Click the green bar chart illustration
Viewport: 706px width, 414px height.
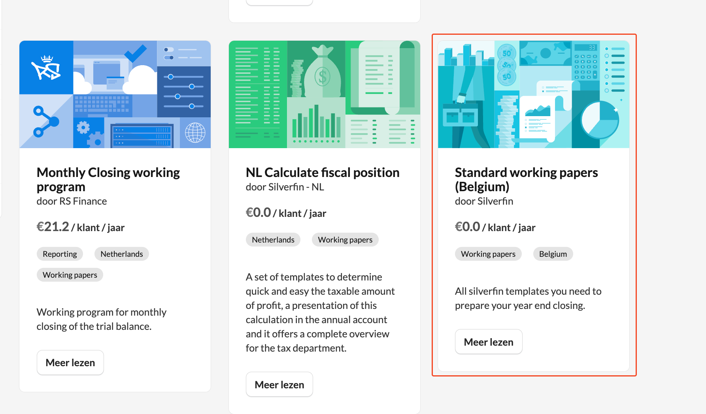tap(316, 123)
